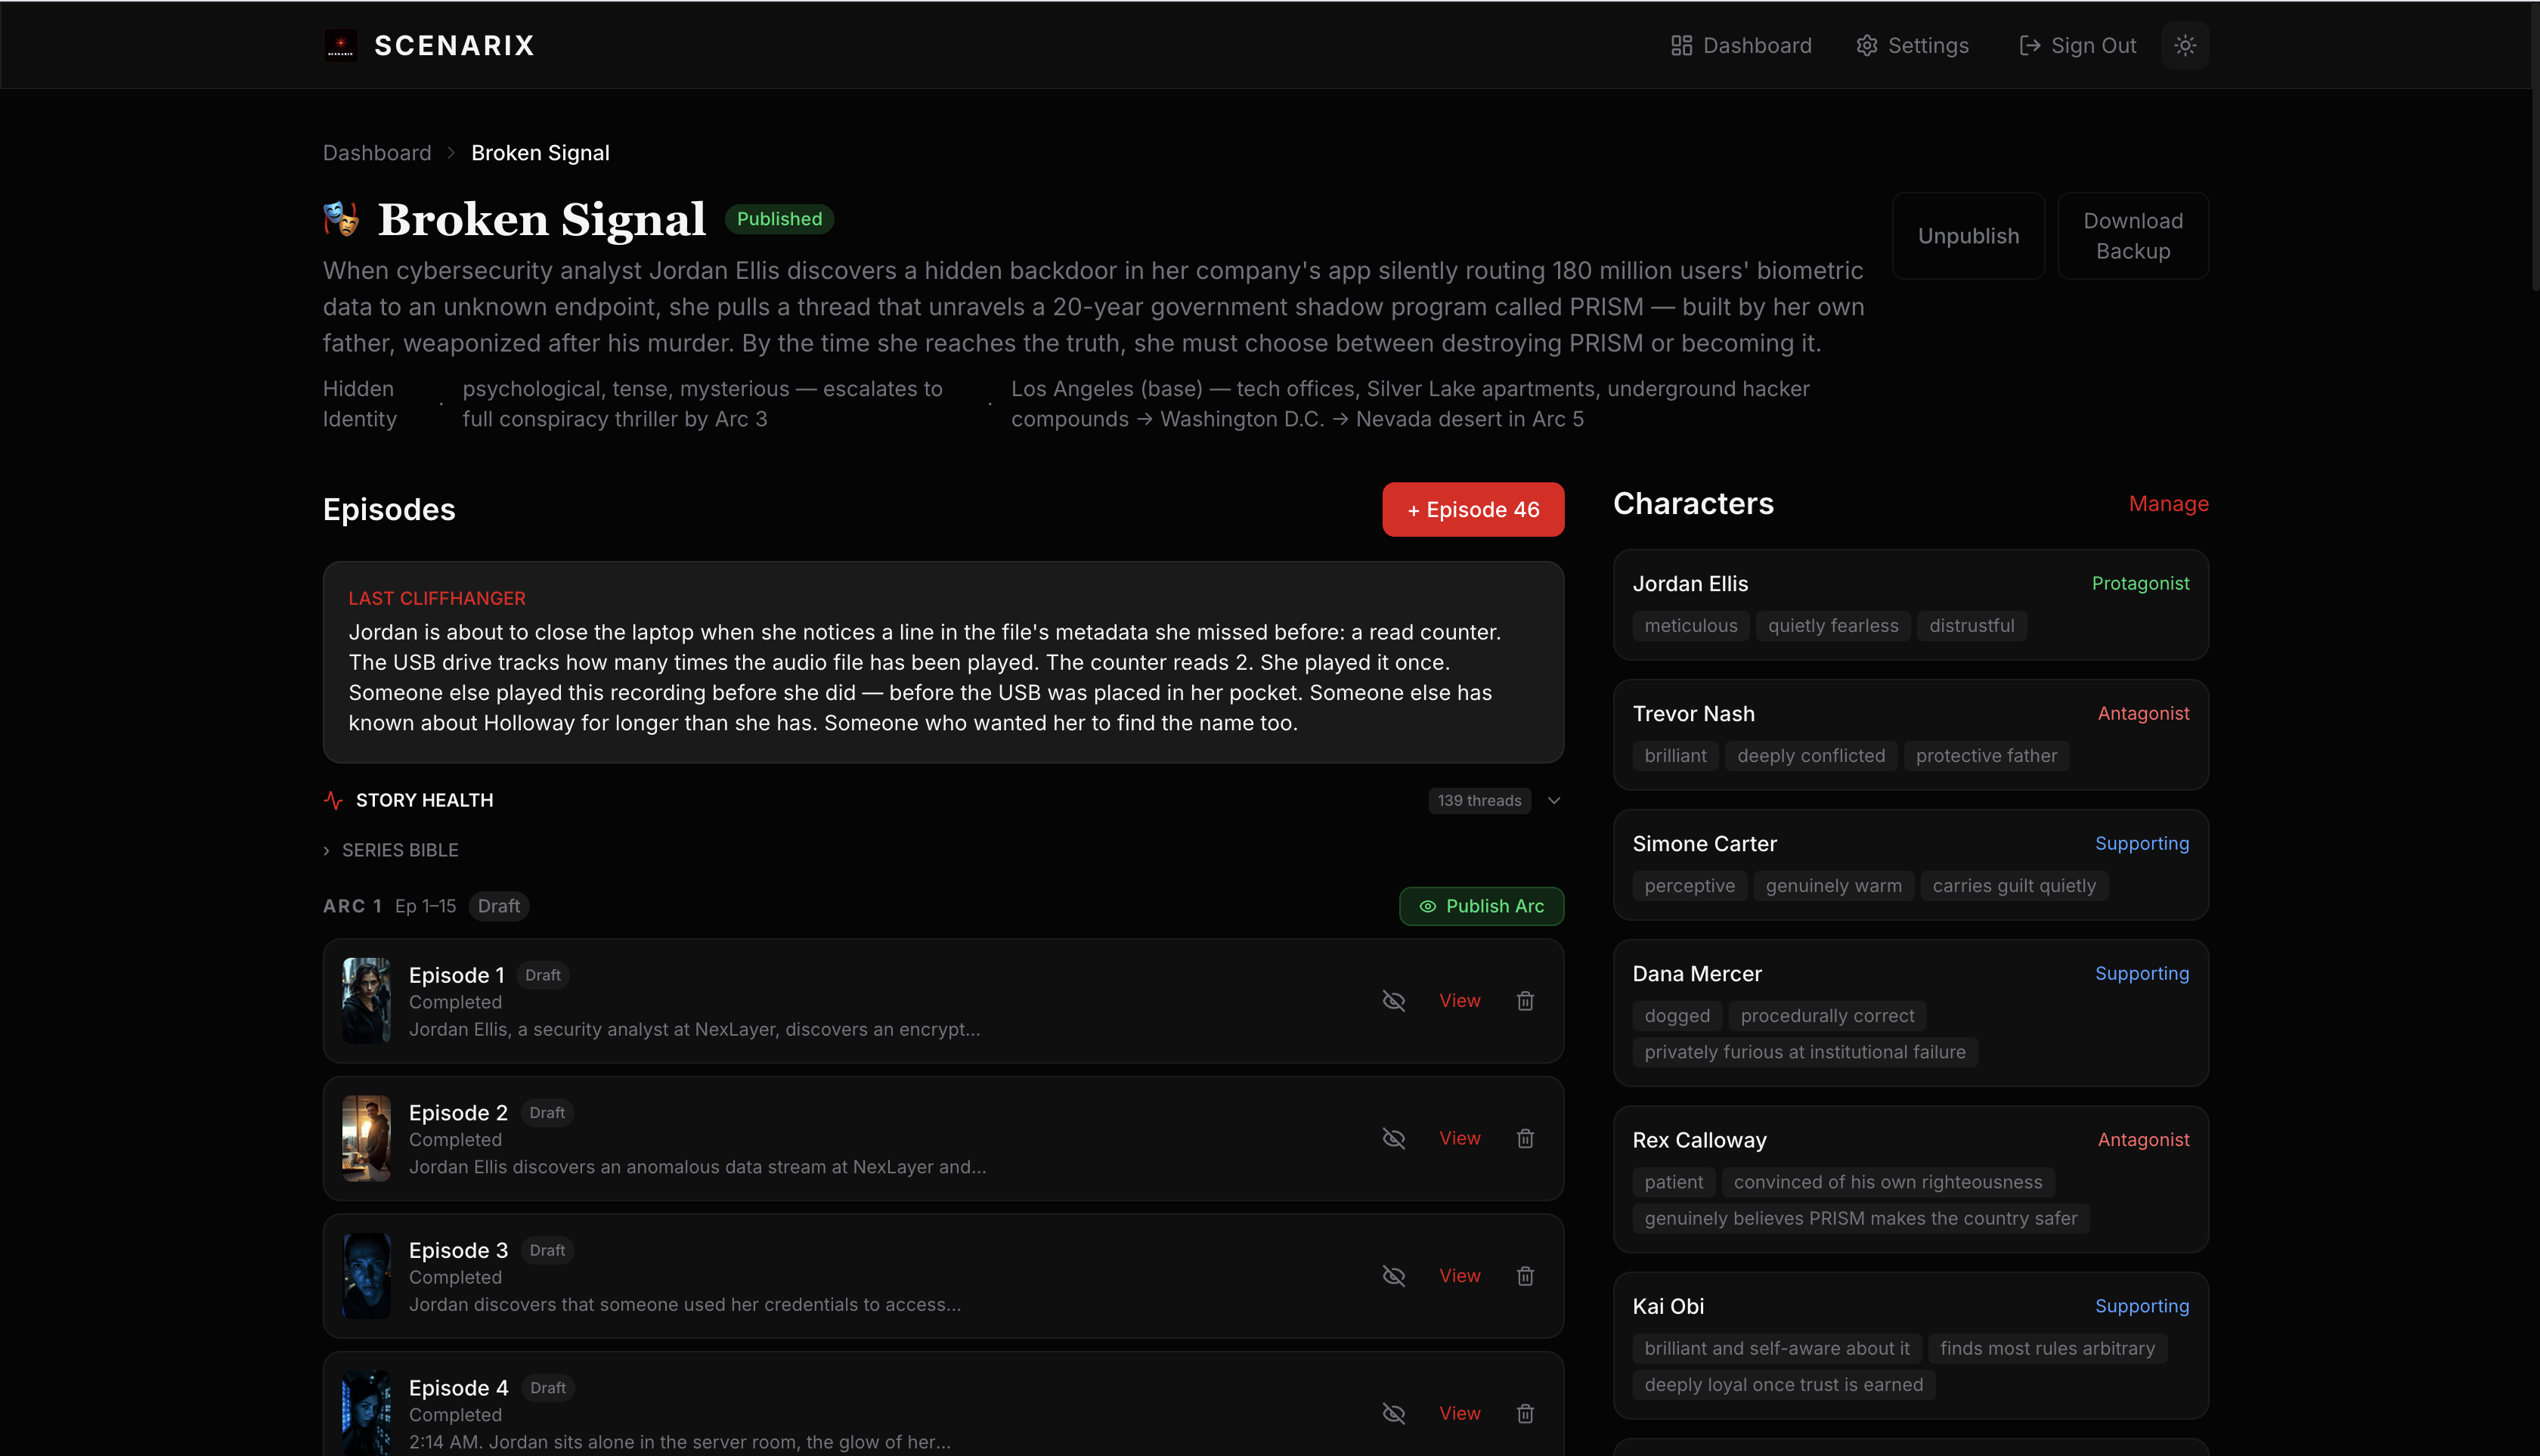Toggle visibility of Episode 1
Viewport: 2540px width, 1456px height.
click(1393, 1001)
